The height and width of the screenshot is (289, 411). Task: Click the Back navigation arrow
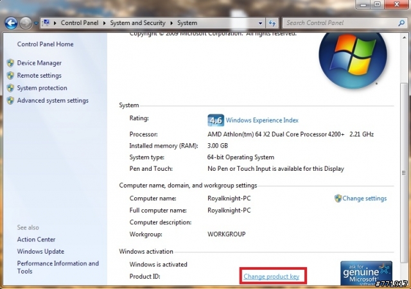11,23
